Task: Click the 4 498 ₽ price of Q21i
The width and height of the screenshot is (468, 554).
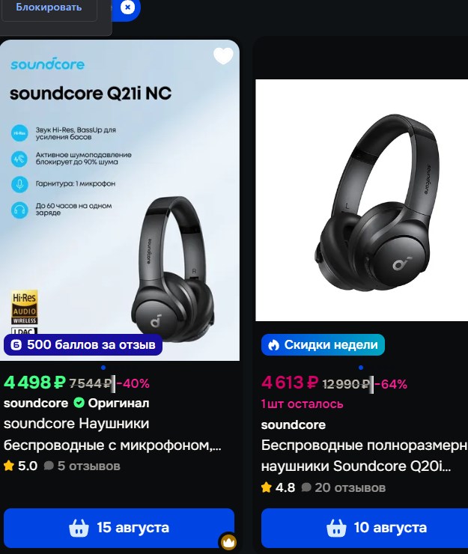Action: click(x=34, y=383)
